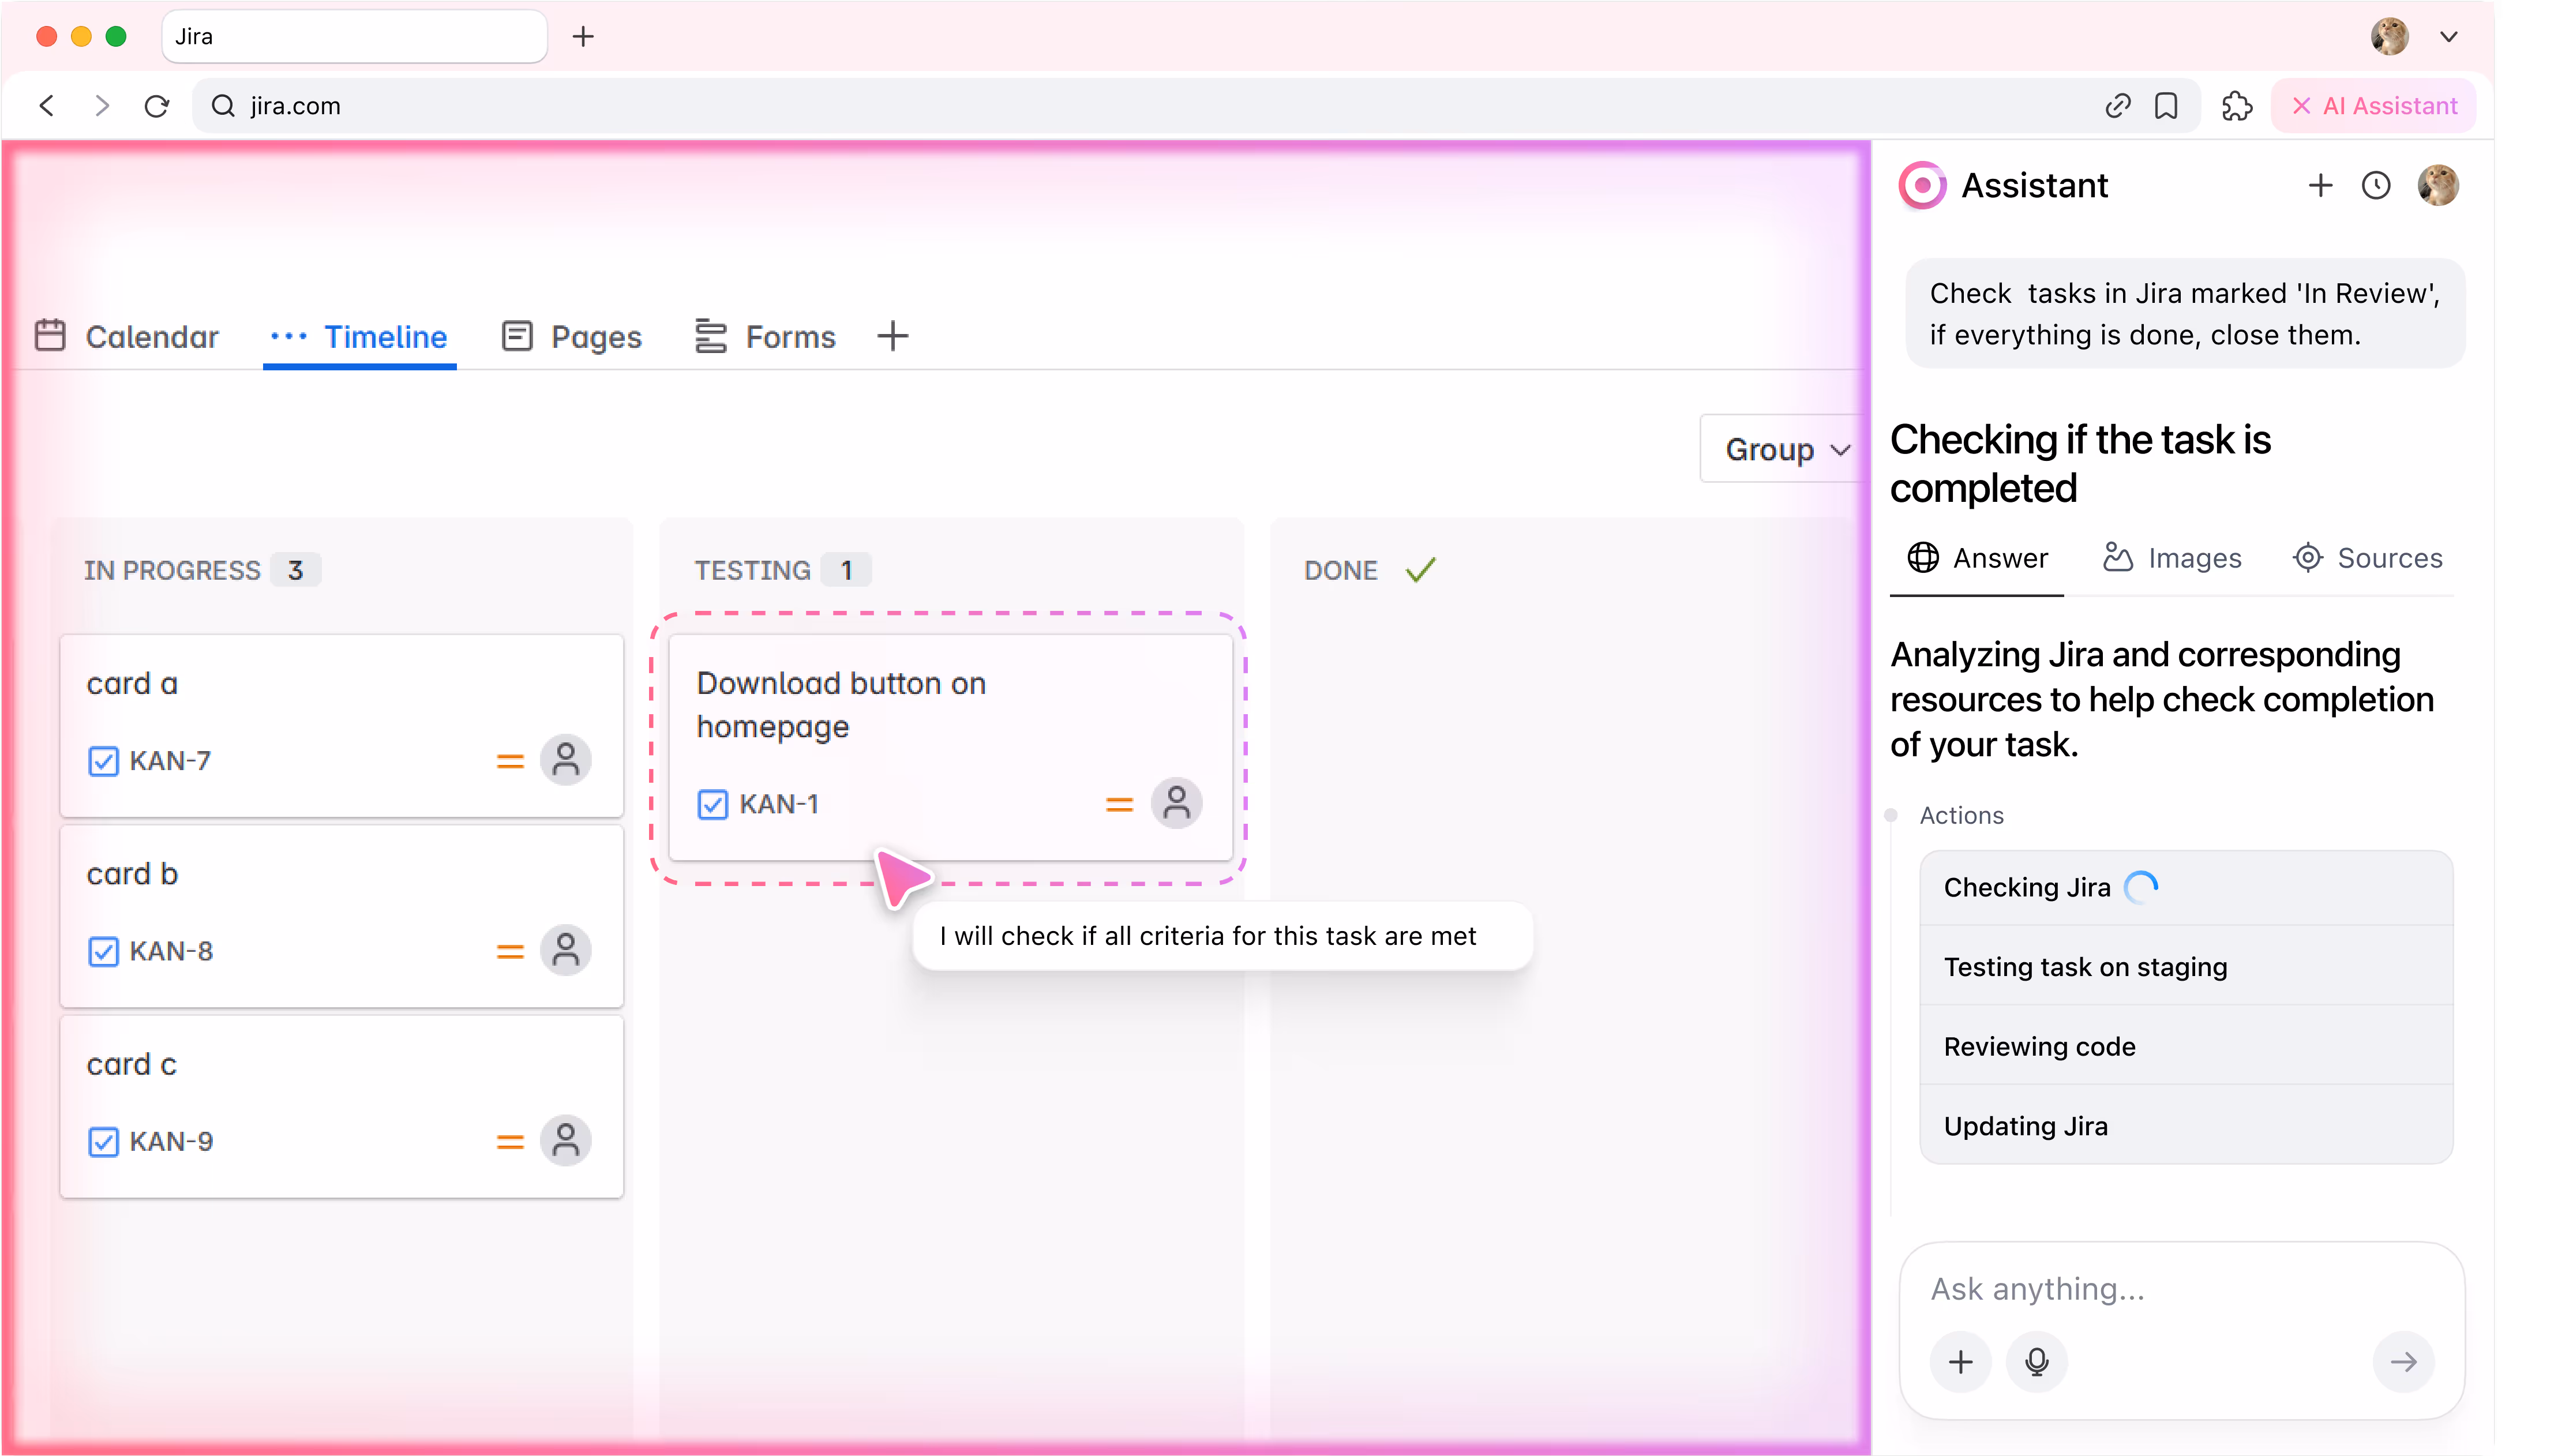Click DONE column checkmark icon
Screen dimensions: 2554x1456
click(x=1420, y=569)
